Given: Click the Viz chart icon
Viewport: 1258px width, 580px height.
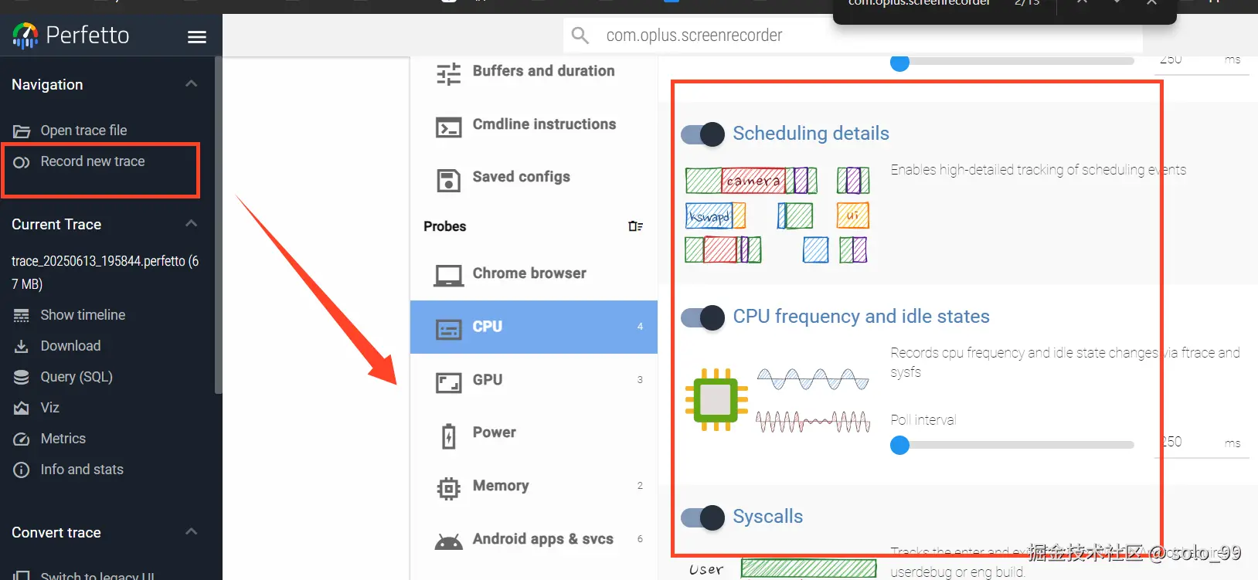Looking at the screenshot, I should point(22,408).
